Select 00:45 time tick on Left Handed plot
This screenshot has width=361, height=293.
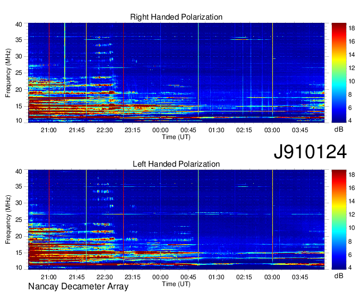tap(188, 277)
